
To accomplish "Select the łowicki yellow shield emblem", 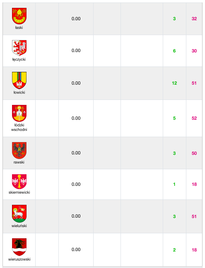I will coord(19,81).
